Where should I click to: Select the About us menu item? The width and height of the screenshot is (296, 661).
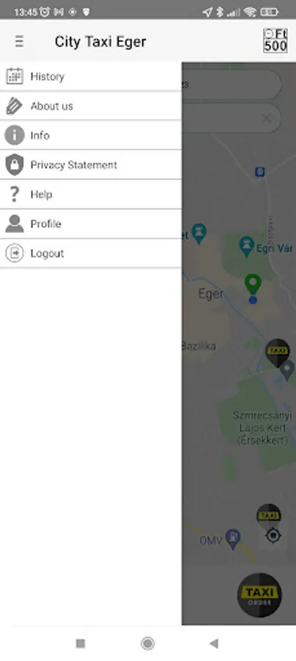pos(91,106)
